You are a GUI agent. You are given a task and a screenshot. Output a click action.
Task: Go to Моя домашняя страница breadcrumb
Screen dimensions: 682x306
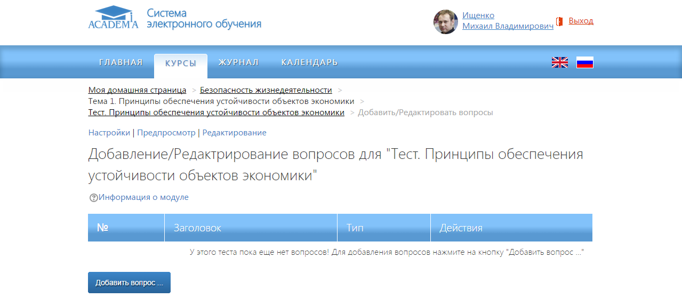tap(137, 90)
